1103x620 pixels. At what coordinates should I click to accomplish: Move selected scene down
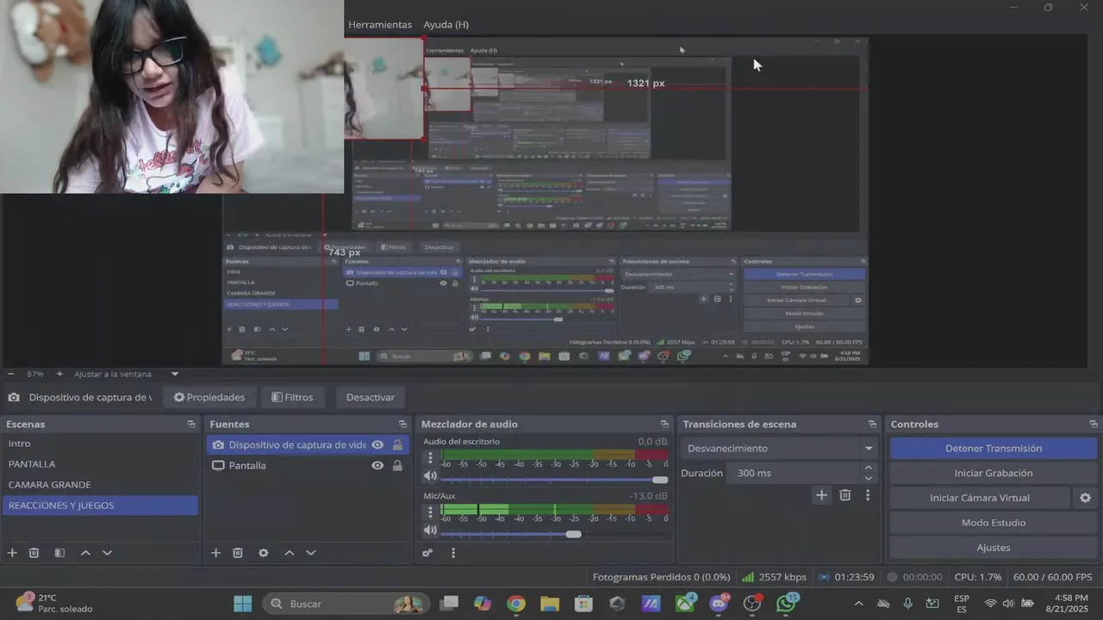[107, 553]
